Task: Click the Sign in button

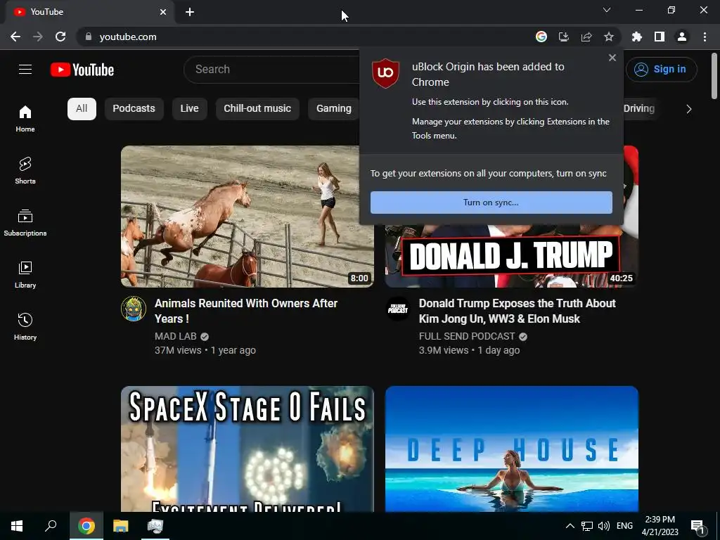Action: pos(661,70)
